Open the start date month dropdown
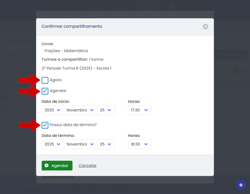This screenshot has height=194, width=250. point(80,110)
